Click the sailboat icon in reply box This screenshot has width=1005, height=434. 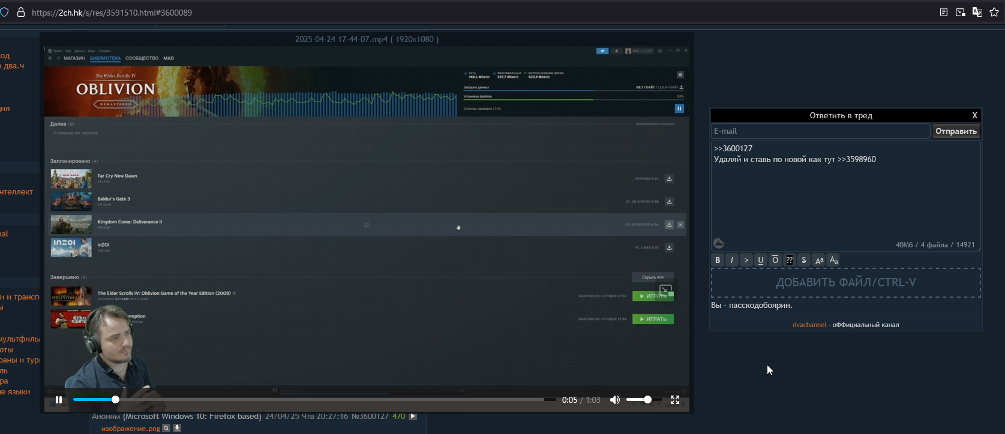719,243
